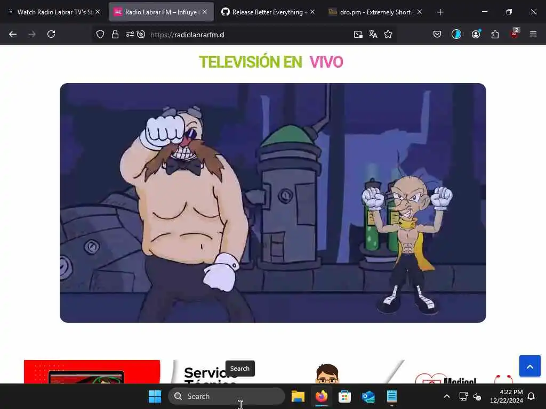
Task: Open the notifications bell
Action: [x=531, y=396]
